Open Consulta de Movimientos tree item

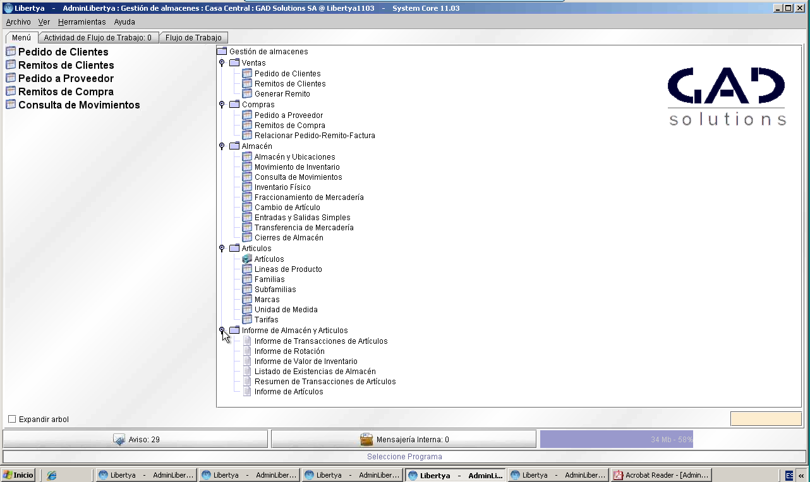(298, 177)
